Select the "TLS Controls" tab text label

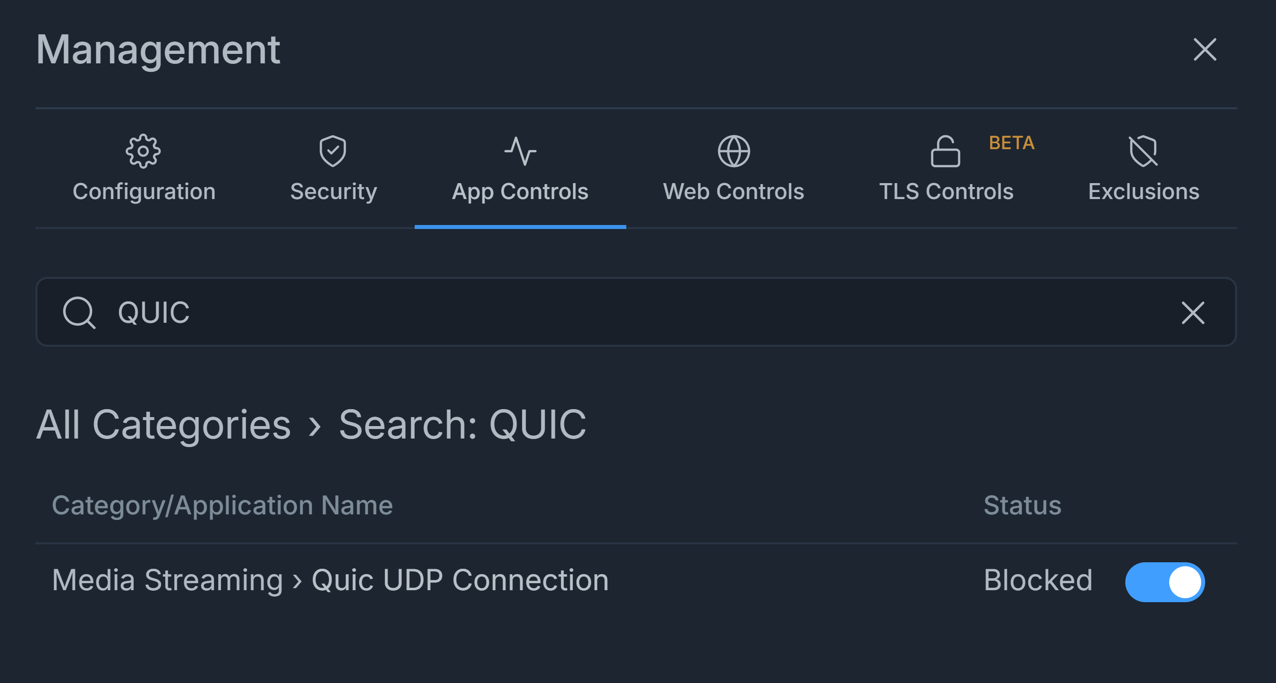(x=946, y=192)
